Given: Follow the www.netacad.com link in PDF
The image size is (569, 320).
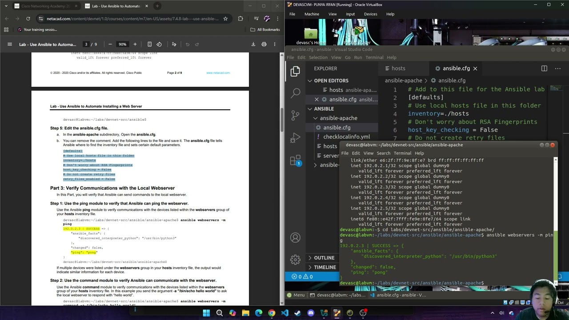Looking at the screenshot, I should pyautogui.click(x=218, y=73).
